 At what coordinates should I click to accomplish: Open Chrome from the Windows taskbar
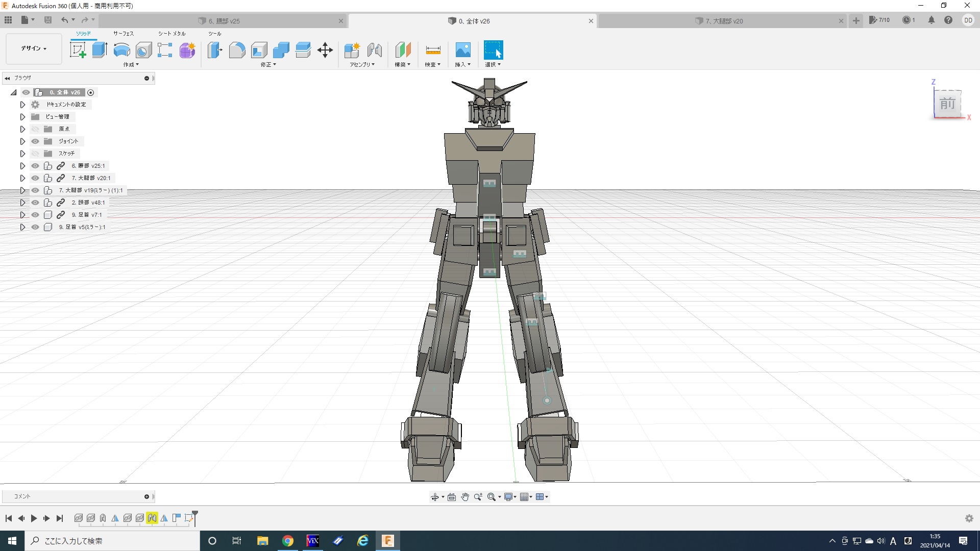288,541
